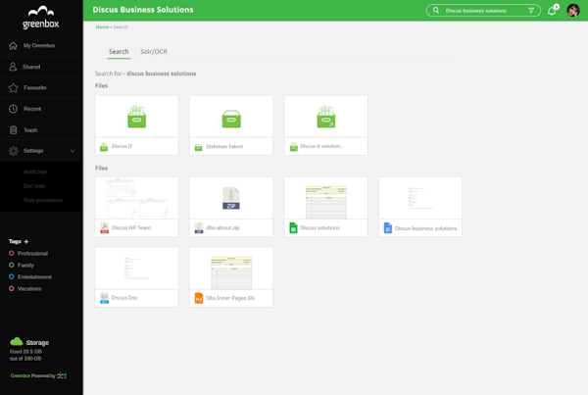Viewport: 588px width, 395px height.
Task: Click the Discus IT folder name
Action: pos(122,146)
